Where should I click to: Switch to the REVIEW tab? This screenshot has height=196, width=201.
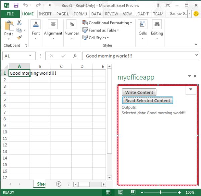(112, 14)
